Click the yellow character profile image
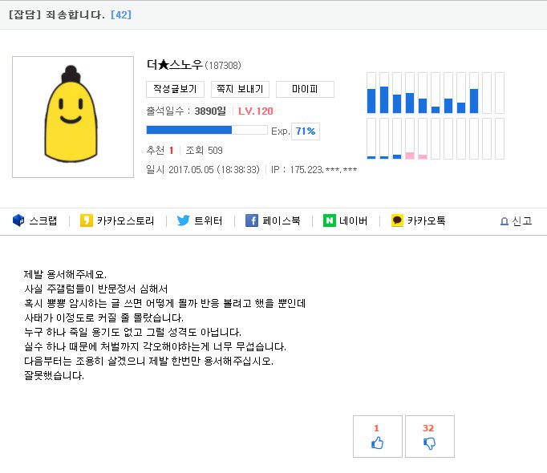This screenshot has height=473, width=547. pyautogui.click(x=73, y=117)
